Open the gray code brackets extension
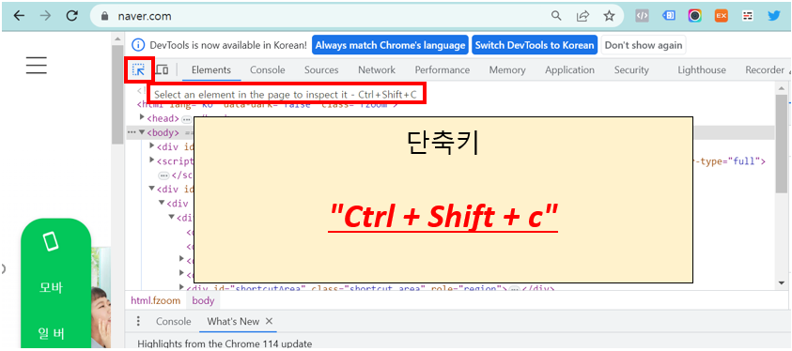This screenshot has width=792, height=351. pos(642,16)
